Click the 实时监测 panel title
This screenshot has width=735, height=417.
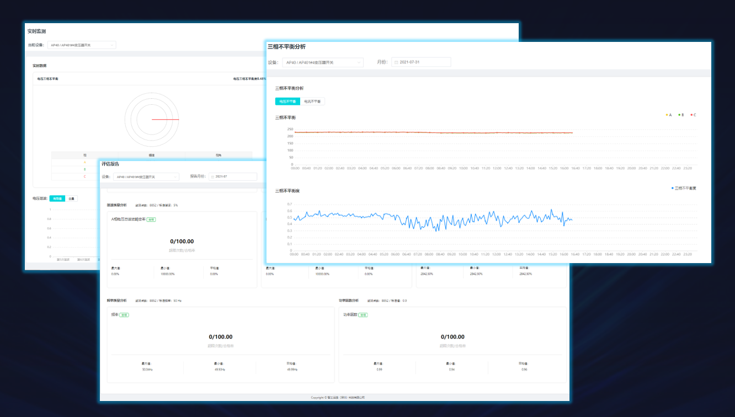pos(36,31)
